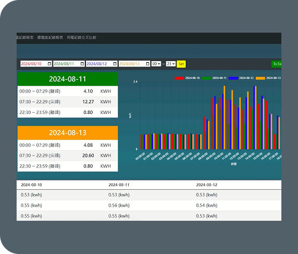The height and width of the screenshot is (254, 298).
Task: Select the 12.27 KWH value
Action: (x=88, y=101)
